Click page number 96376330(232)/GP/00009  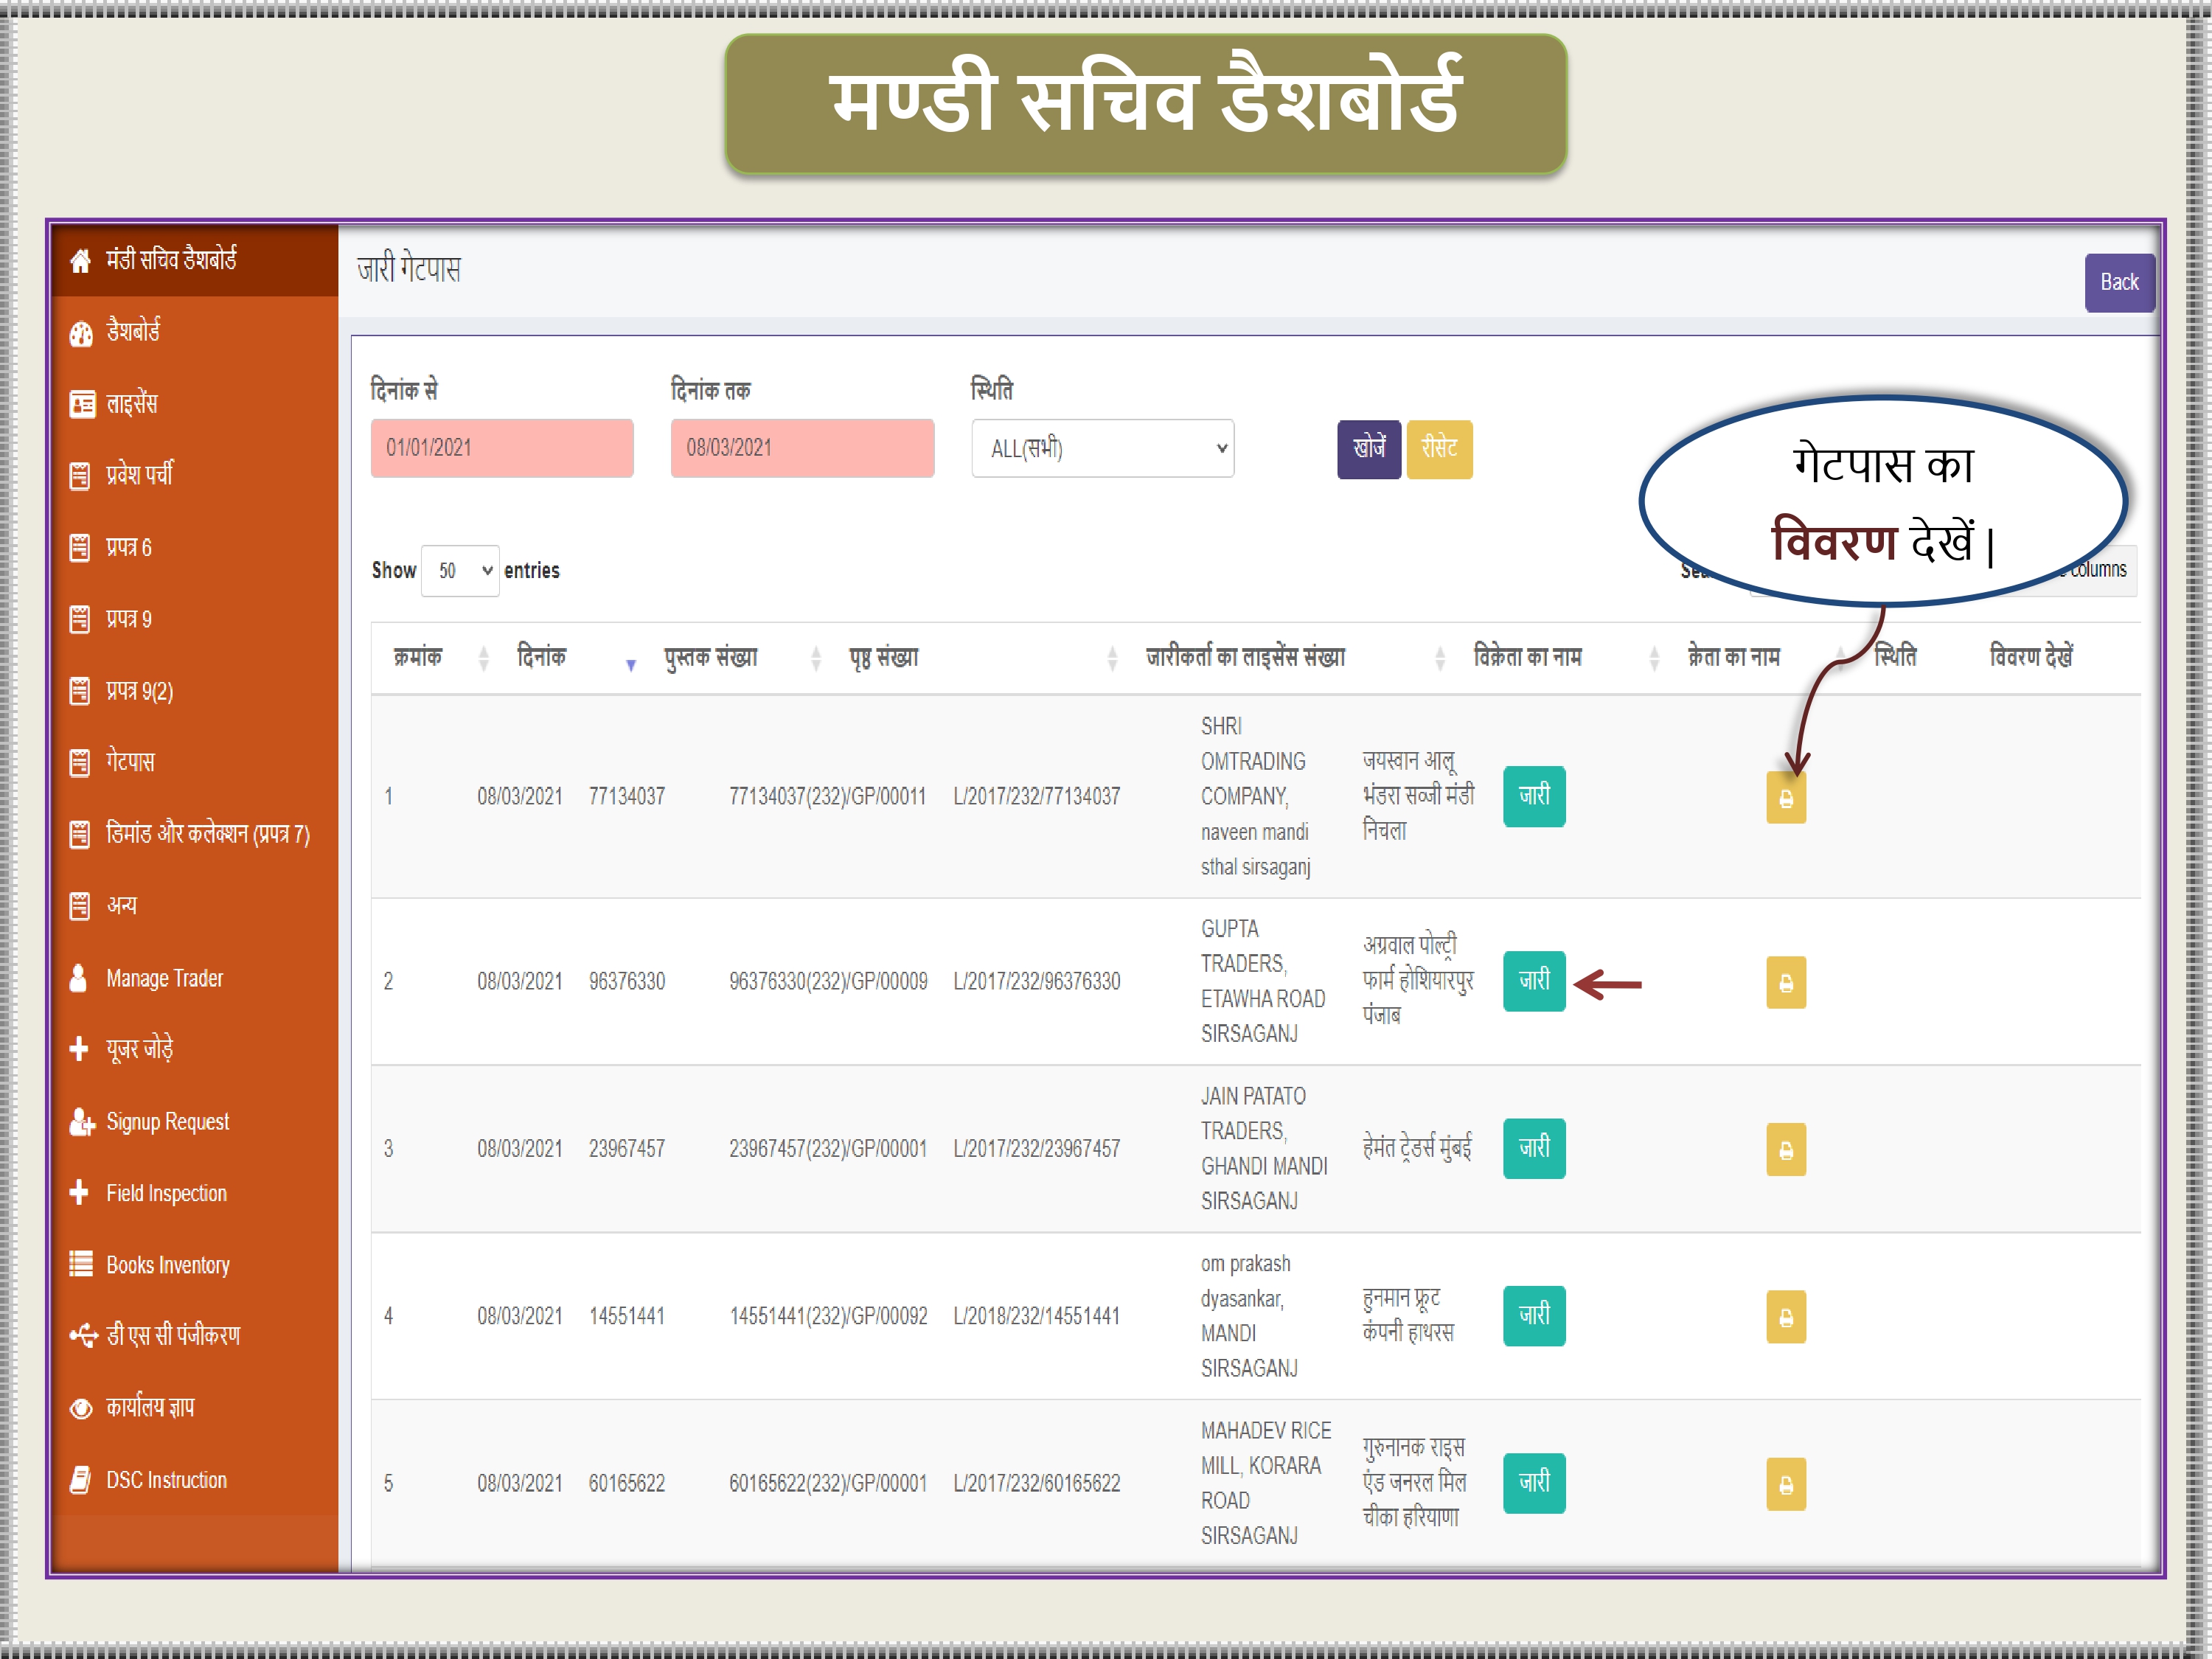coord(828,981)
